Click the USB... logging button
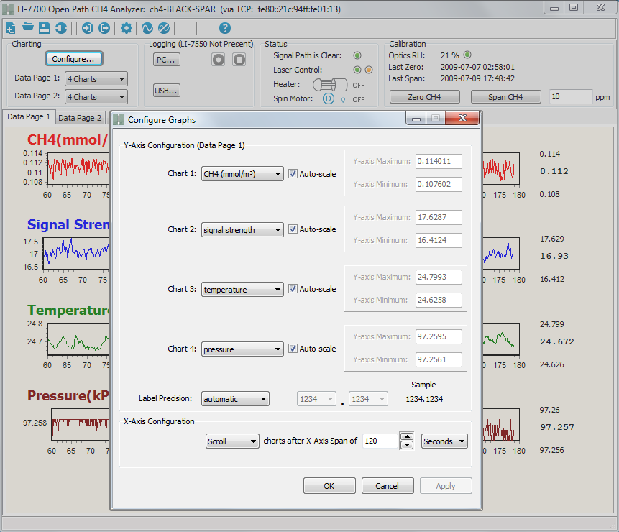This screenshot has width=619, height=532. 166,91
